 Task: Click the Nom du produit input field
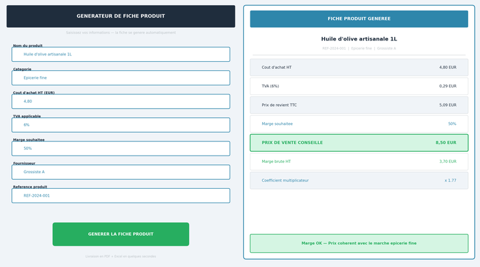click(x=121, y=54)
